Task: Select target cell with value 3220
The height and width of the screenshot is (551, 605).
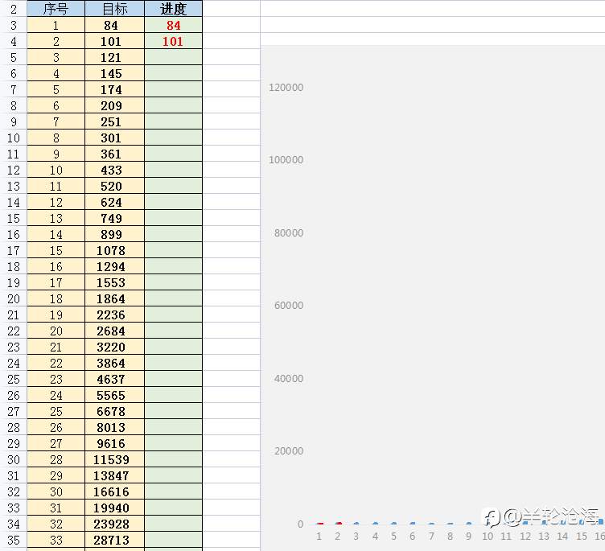Action: 114,347
